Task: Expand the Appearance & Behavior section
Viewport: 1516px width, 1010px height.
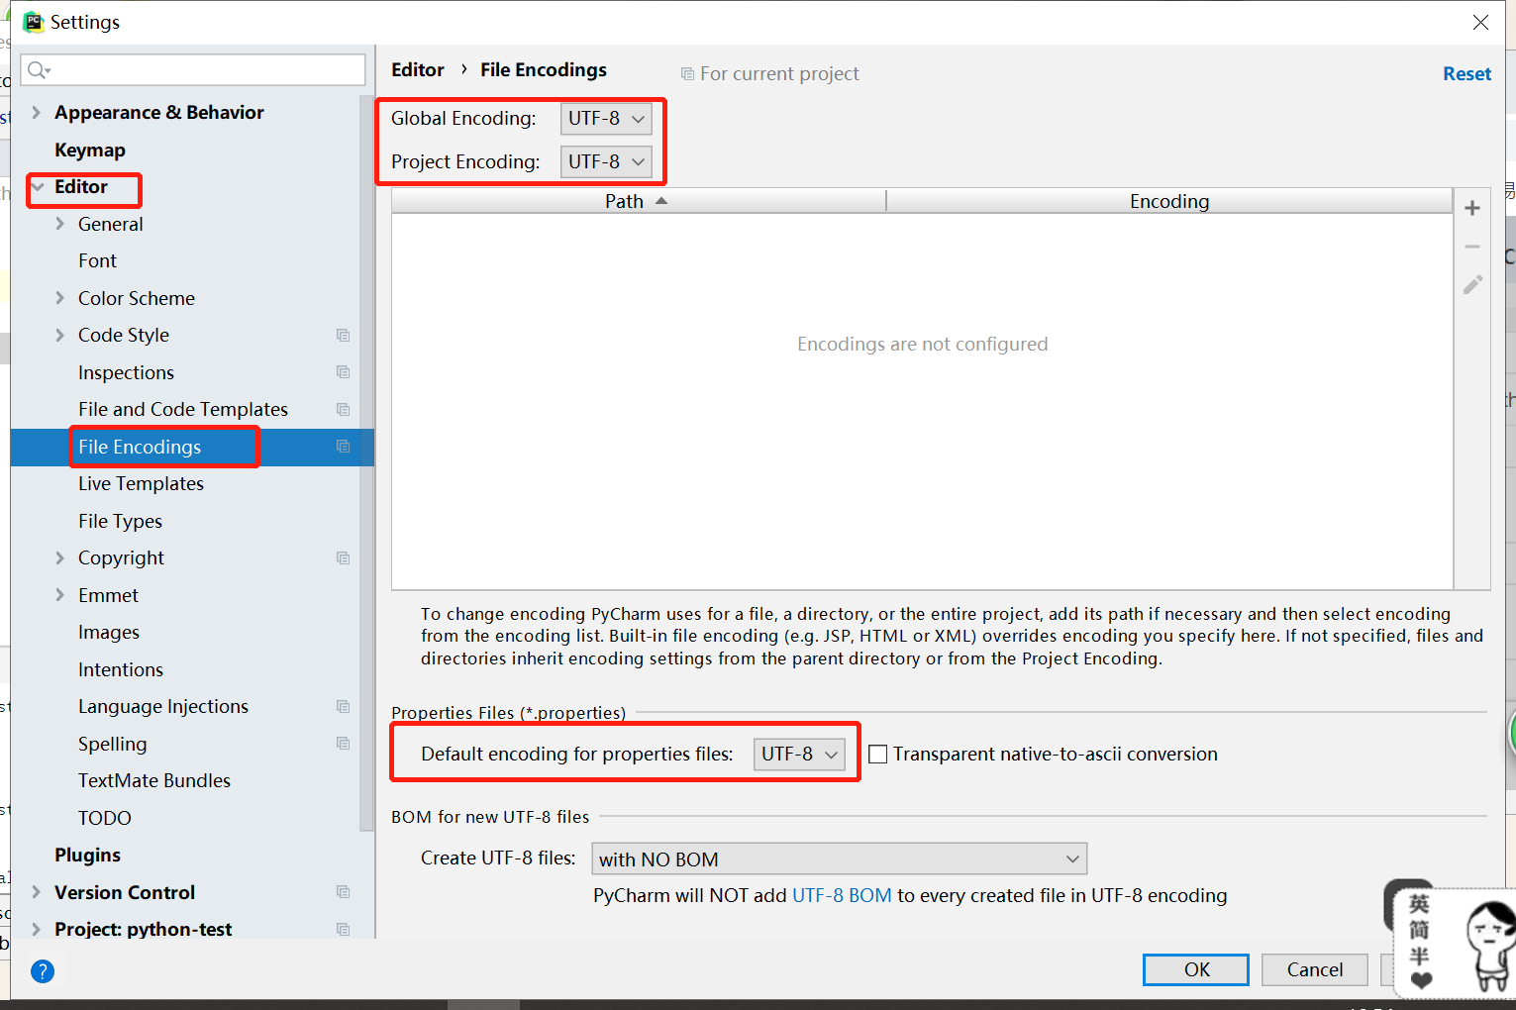Action: [37, 113]
